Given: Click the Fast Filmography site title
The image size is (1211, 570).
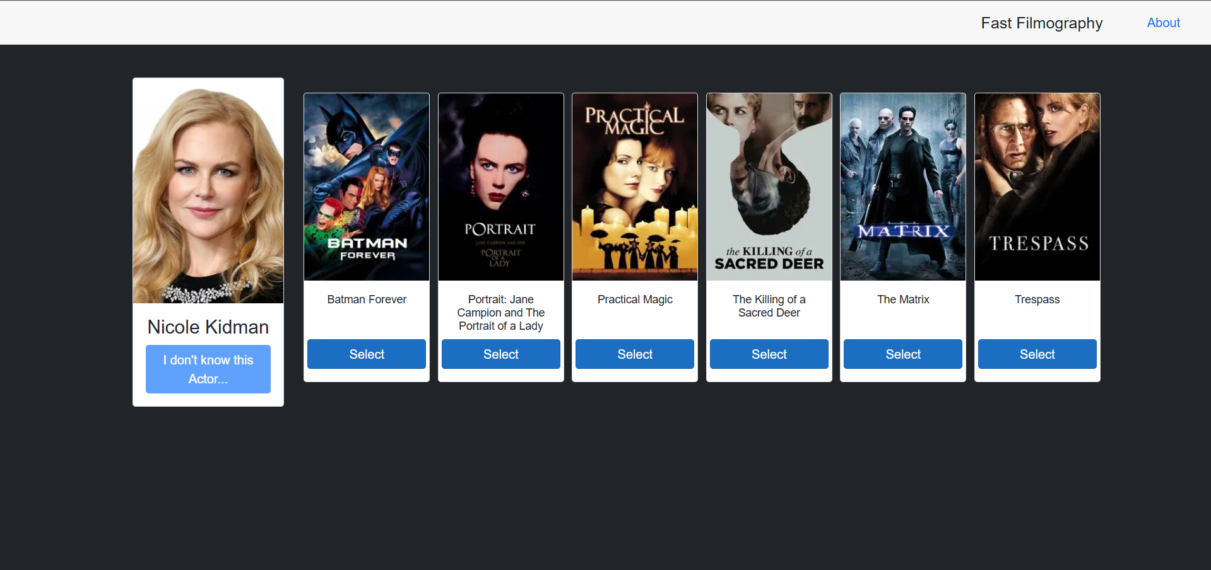Looking at the screenshot, I should click(1042, 23).
